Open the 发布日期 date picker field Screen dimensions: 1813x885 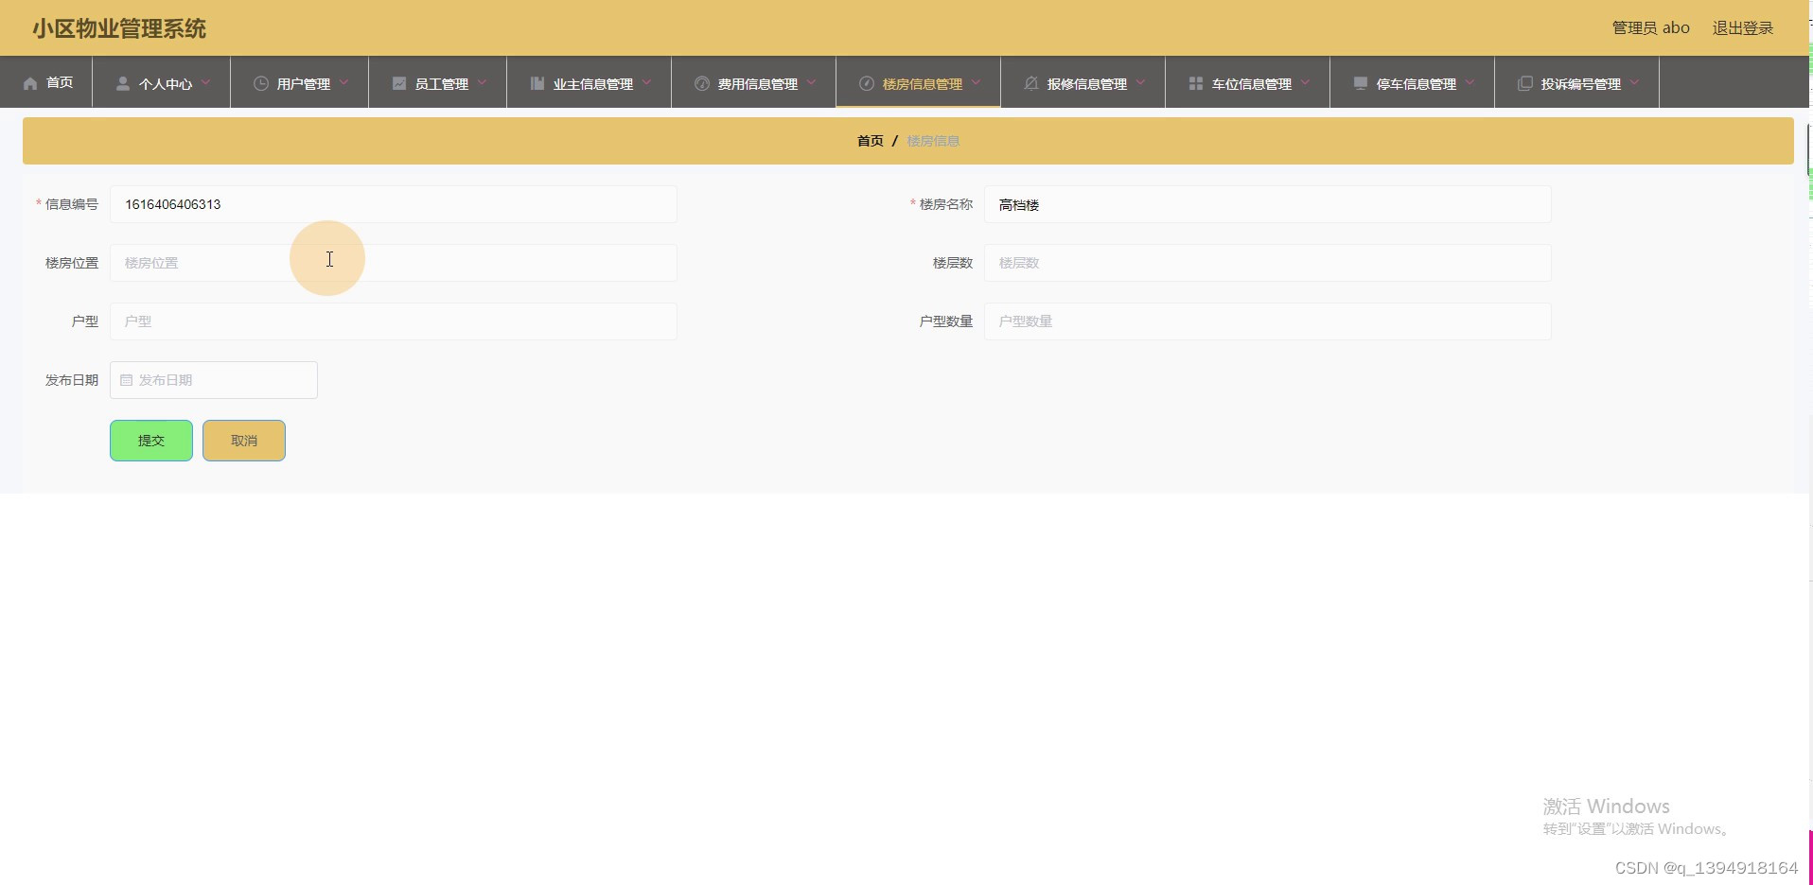(214, 380)
